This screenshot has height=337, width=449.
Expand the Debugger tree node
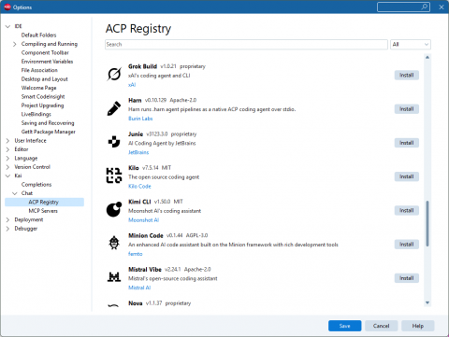pyautogui.click(x=7, y=229)
